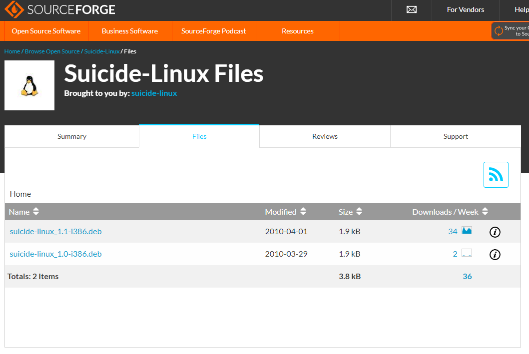This screenshot has height=354, width=529.
Task: Switch to the Summary tab
Action: point(72,136)
